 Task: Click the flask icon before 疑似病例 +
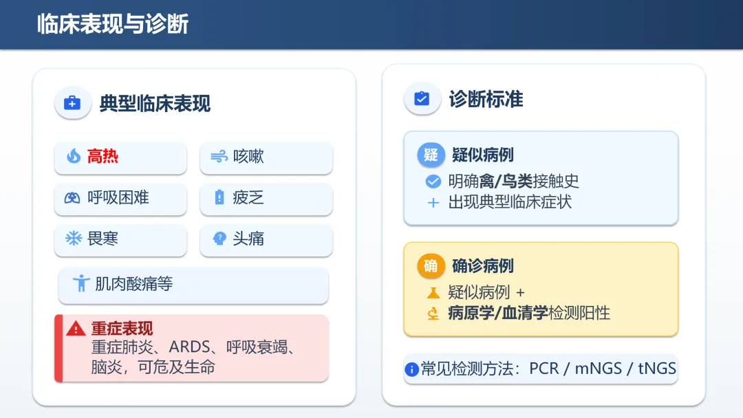click(x=433, y=293)
